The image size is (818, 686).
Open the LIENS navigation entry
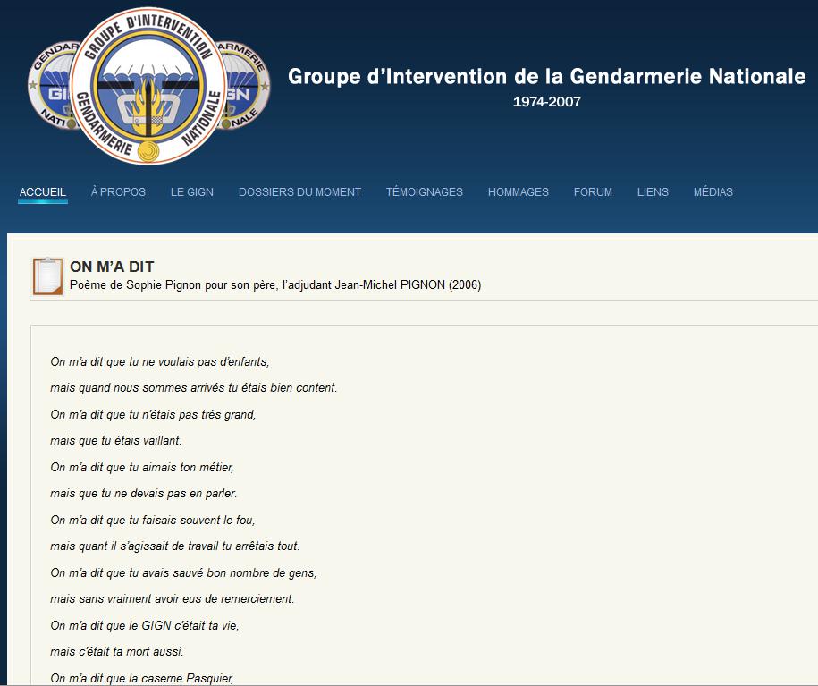[653, 192]
